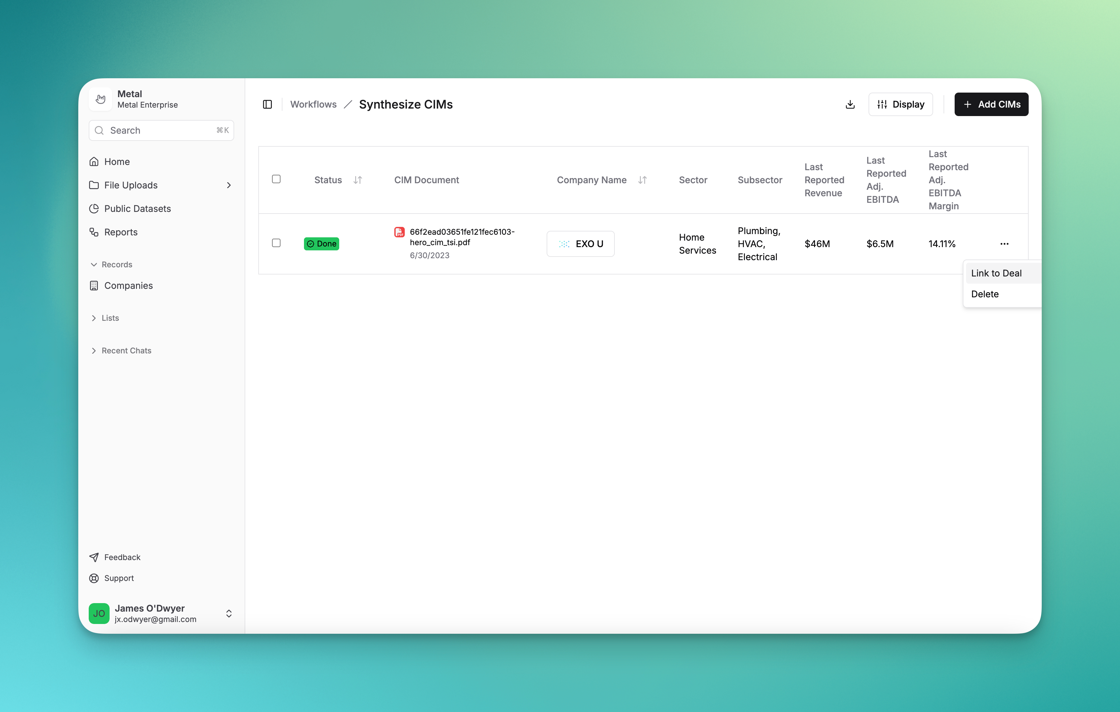Toggle the sidebar panel icon
The image size is (1120, 712).
tap(267, 104)
